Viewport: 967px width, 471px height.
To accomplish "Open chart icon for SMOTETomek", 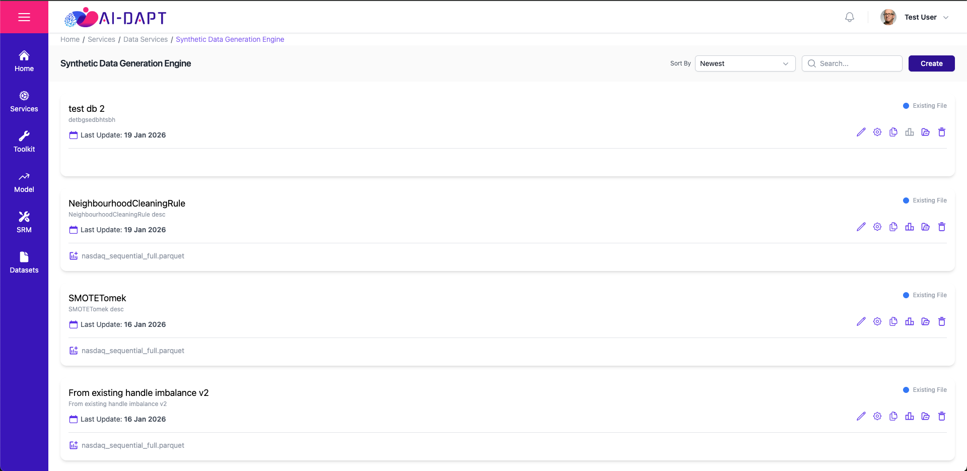I will tap(910, 321).
